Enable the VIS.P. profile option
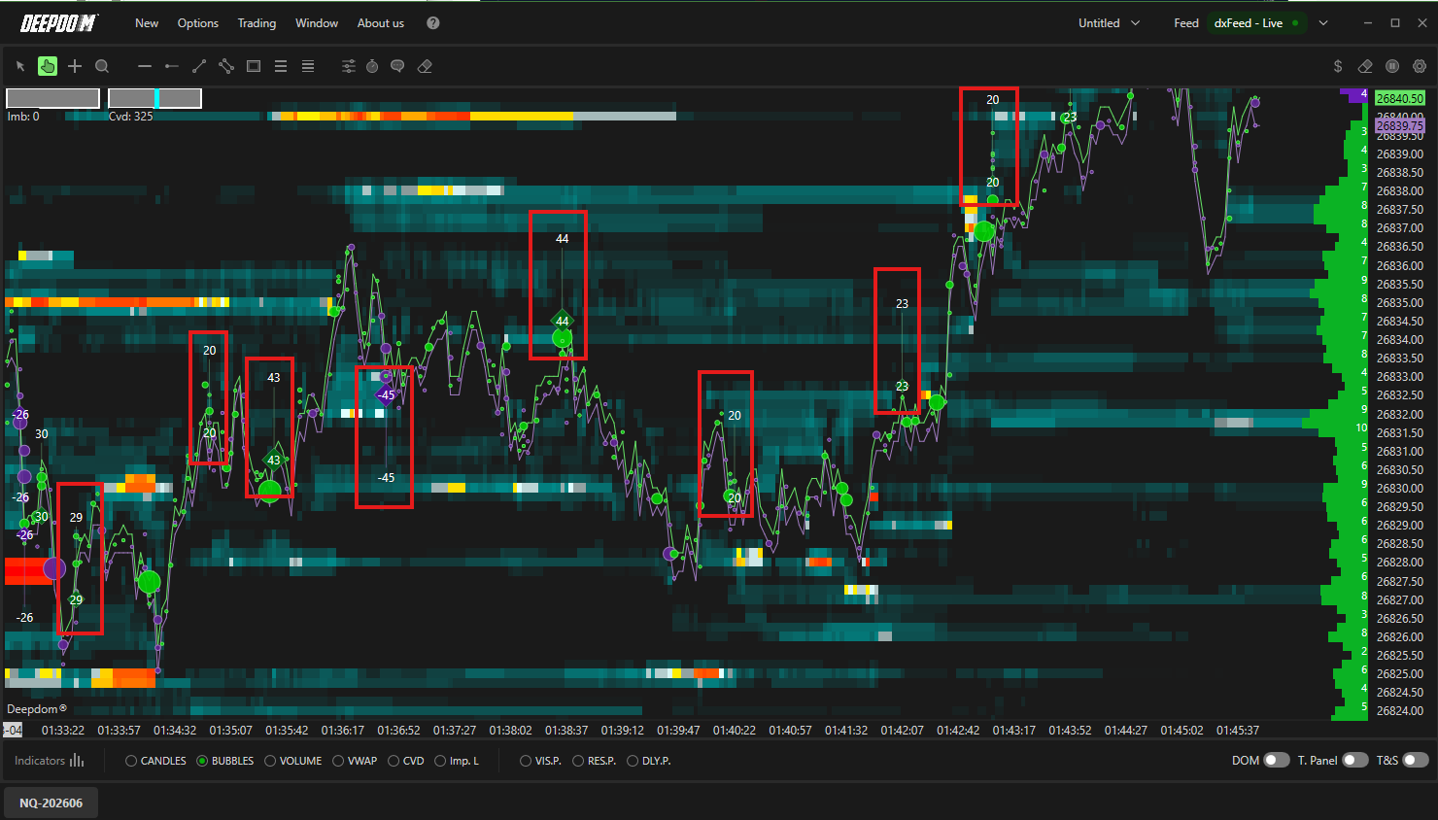The height and width of the screenshot is (820, 1438). [x=541, y=761]
